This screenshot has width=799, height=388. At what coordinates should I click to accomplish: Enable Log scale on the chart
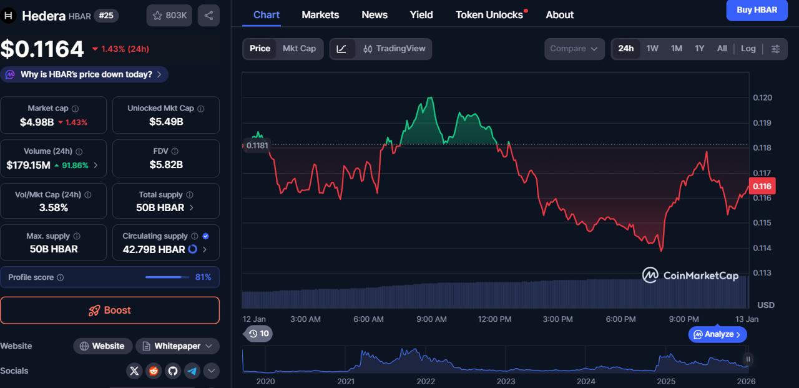click(x=748, y=48)
